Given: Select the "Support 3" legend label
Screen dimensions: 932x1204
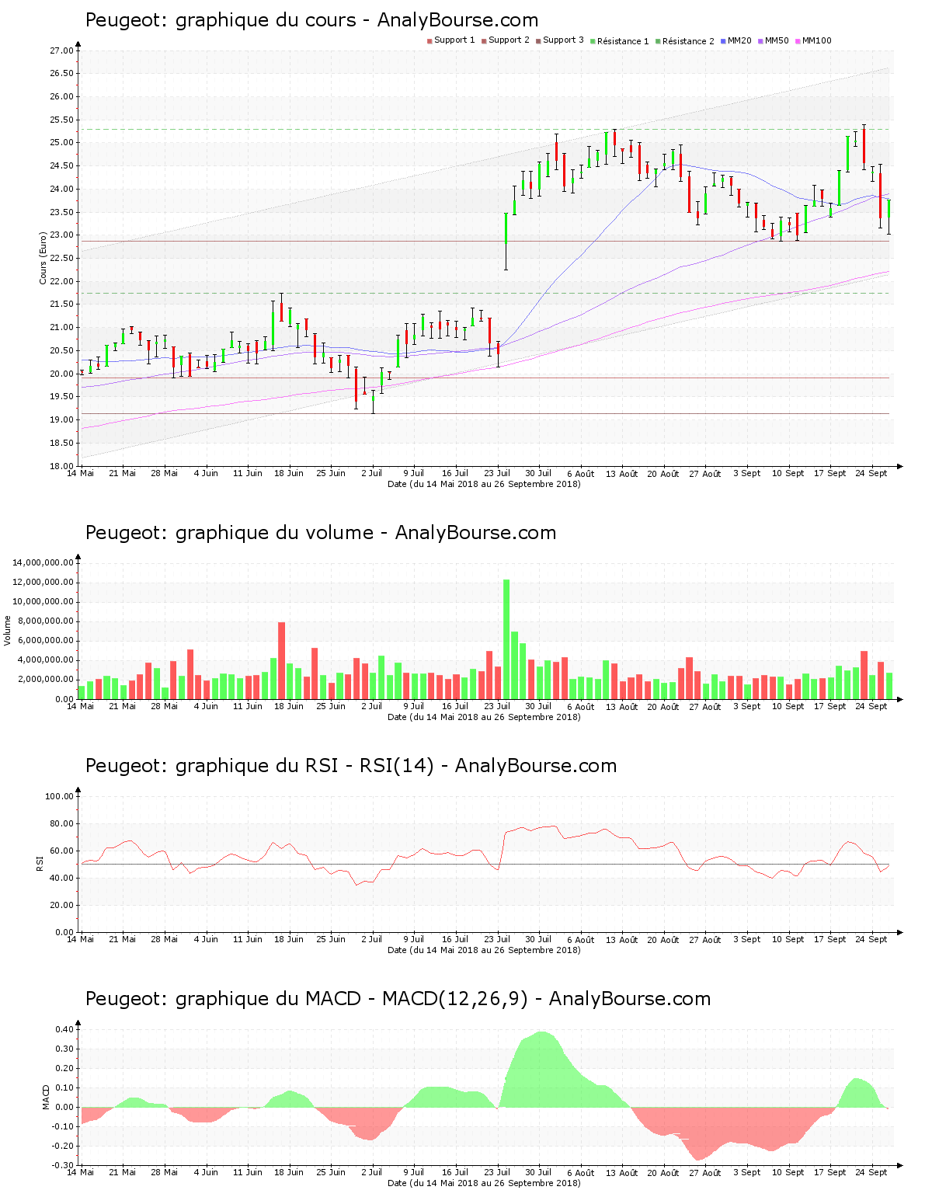Looking at the screenshot, I should click(563, 40).
